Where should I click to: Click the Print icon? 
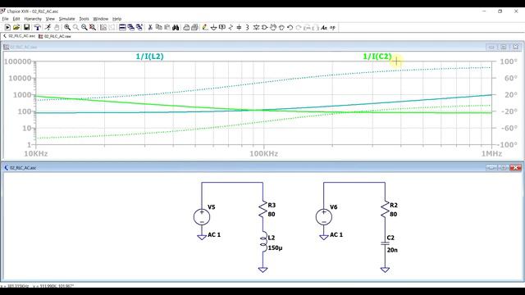coord(194,27)
